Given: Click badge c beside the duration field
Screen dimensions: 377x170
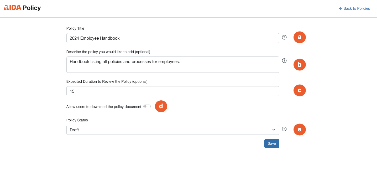Looking at the screenshot, I should (x=299, y=90).
